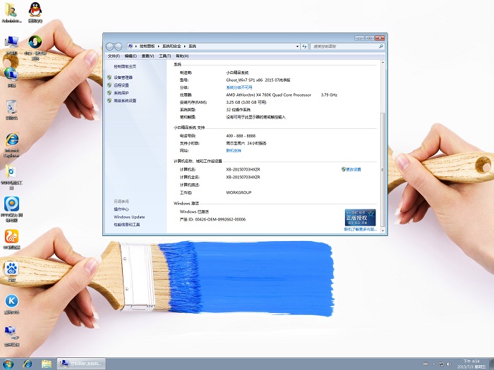
Task: Launch the PPTV desktop icon
Action: (11, 209)
